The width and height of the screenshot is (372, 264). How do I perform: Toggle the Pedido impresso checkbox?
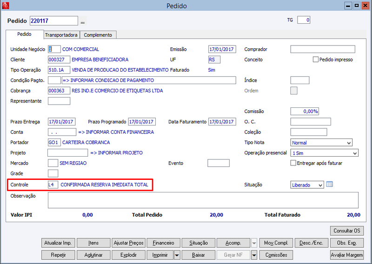point(315,59)
